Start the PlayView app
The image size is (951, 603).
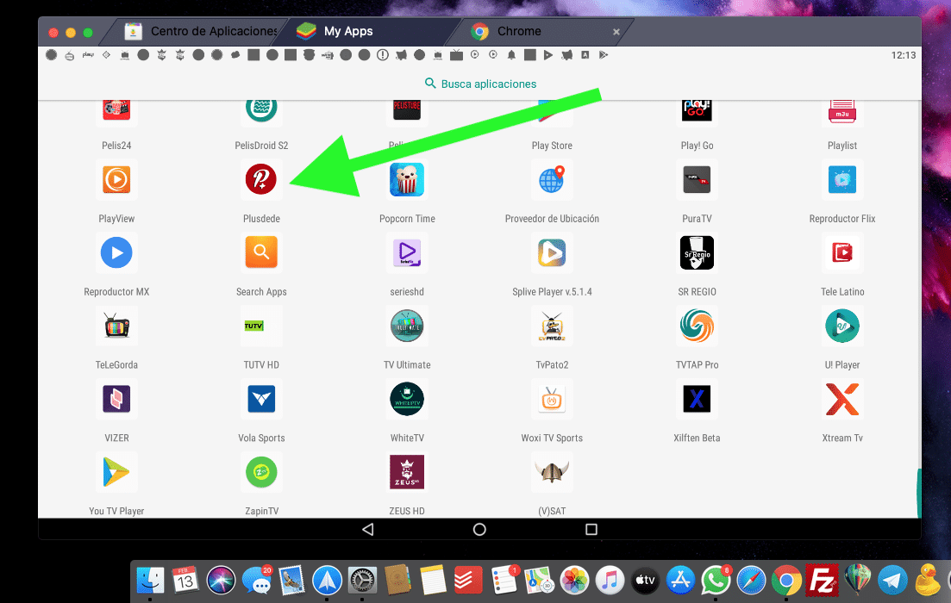point(116,180)
